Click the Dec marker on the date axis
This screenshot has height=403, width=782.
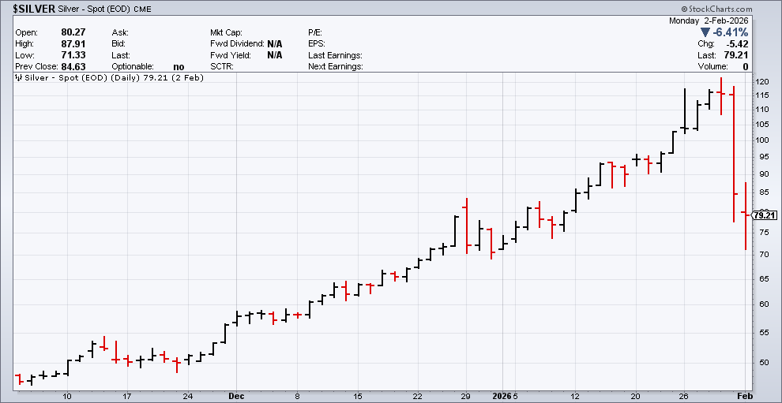click(237, 396)
